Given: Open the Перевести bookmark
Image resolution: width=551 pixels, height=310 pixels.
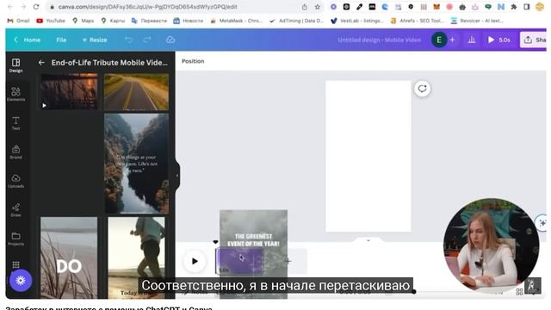Looking at the screenshot, I should click(149, 21).
